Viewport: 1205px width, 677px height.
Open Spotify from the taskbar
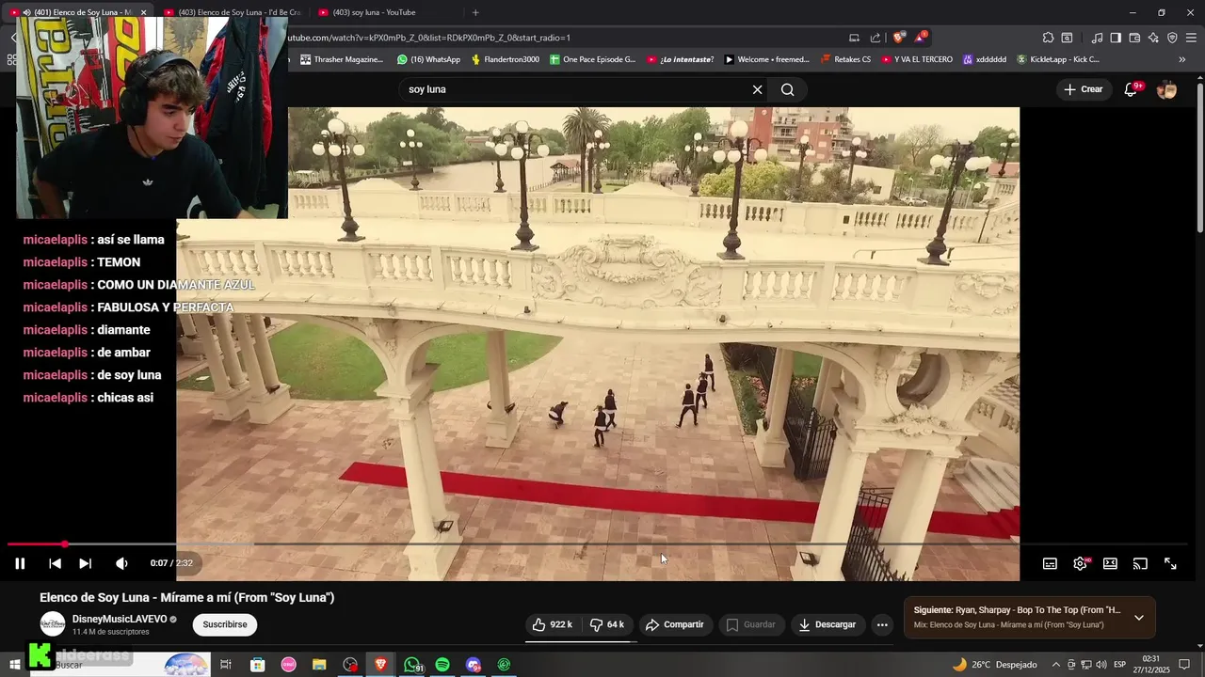click(x=442, y=665)
